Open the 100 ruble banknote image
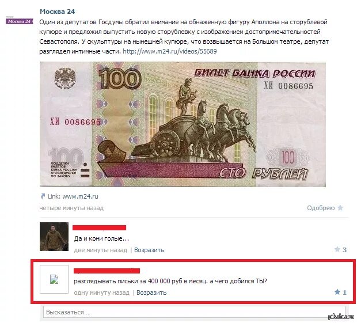Image resolution: width=357 pixels, height=323 pixels. click(183, 124)
